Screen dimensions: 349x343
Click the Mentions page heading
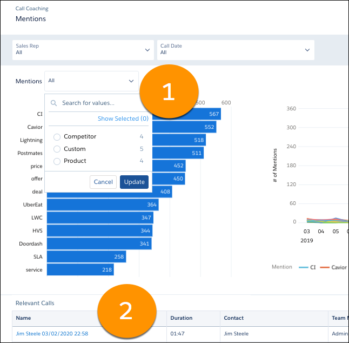(x=31, y=19)
